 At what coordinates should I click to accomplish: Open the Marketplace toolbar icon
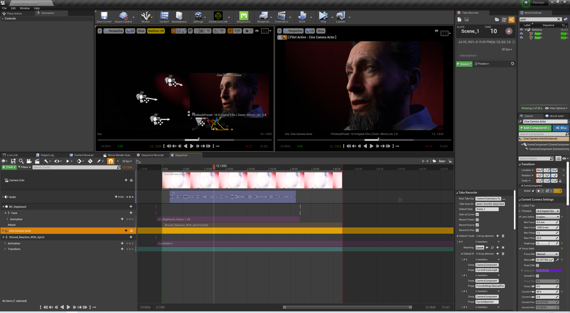179,17
